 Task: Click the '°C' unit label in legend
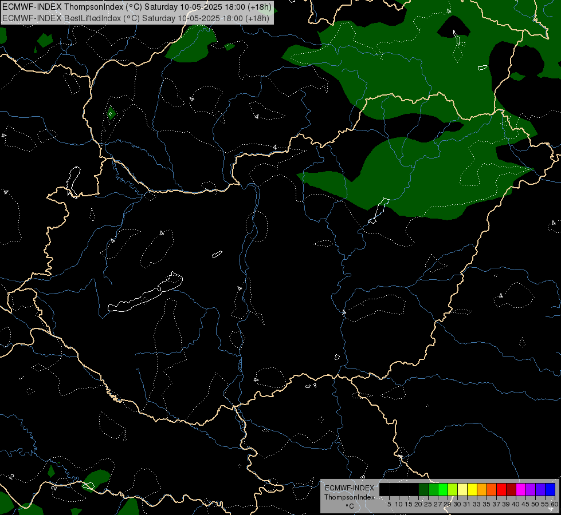350,506
